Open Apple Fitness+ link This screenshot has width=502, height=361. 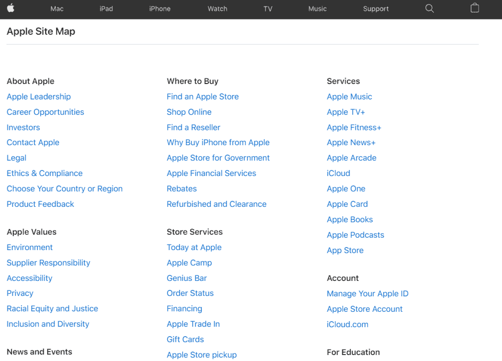[x=354, y=127]
